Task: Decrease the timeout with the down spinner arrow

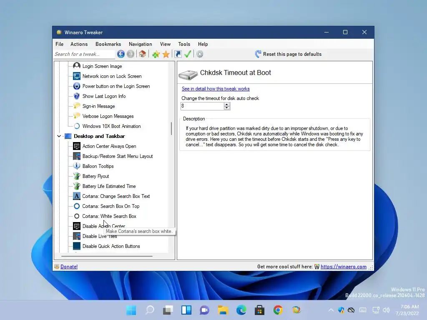Action: (x=227, y=108)
